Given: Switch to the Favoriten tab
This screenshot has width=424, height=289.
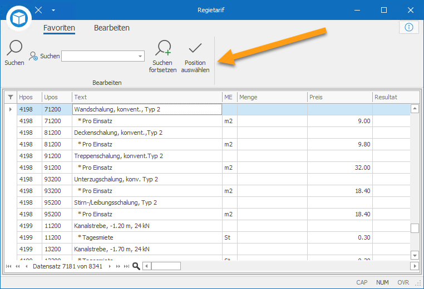Looking at the screenshot, I should point(59,28).
